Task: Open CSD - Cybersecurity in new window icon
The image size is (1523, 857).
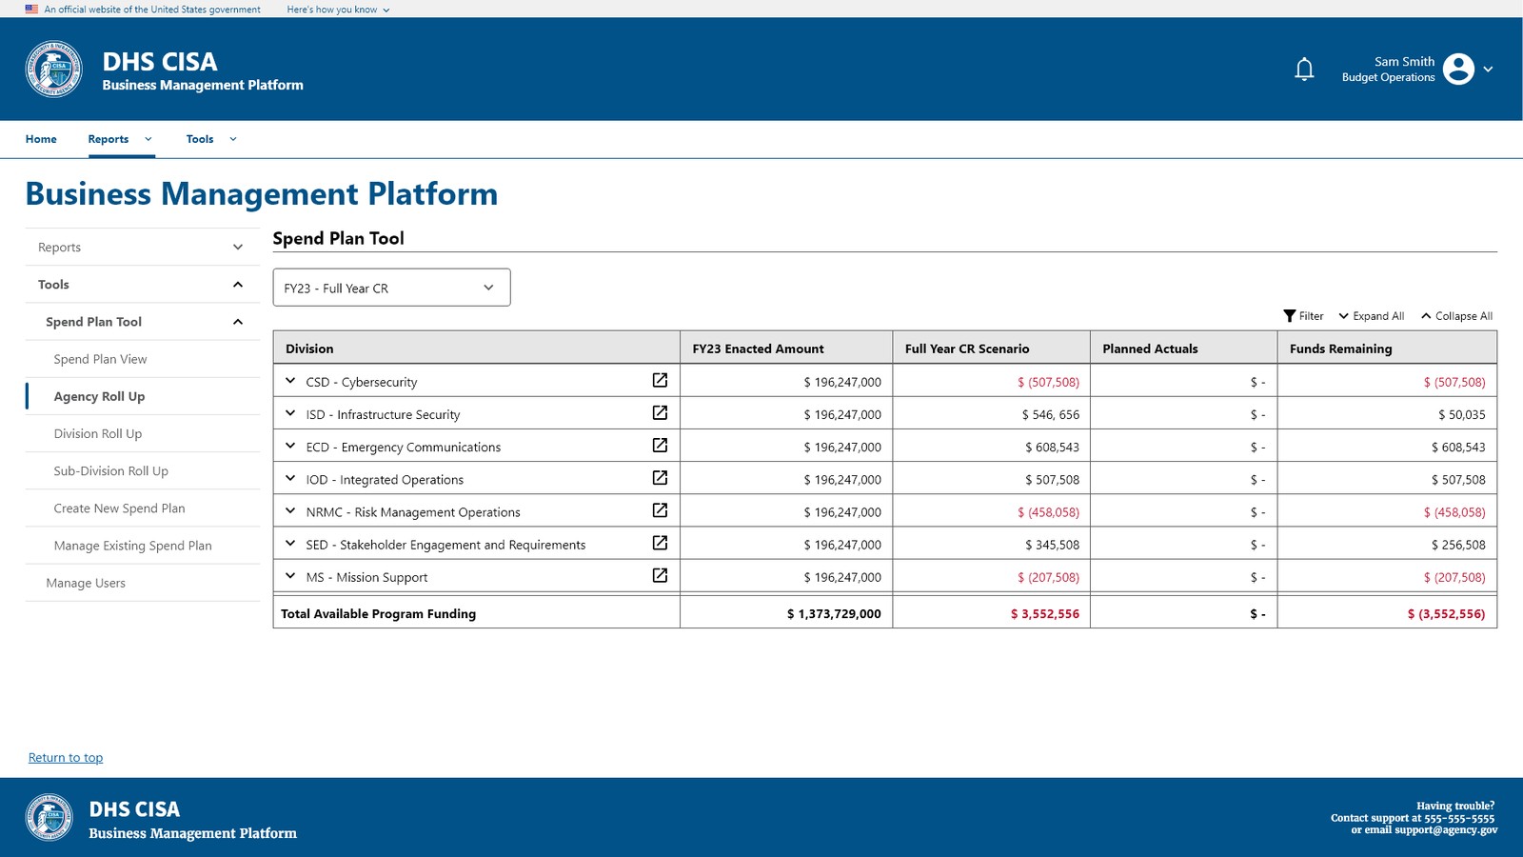Action: (x=660, y=380)
